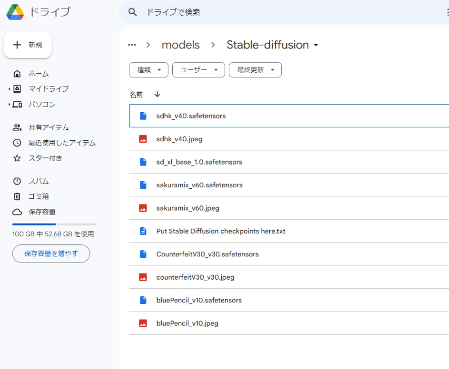
Task: Navigate to models breadcrumb folder
Action: pos(180,45)
